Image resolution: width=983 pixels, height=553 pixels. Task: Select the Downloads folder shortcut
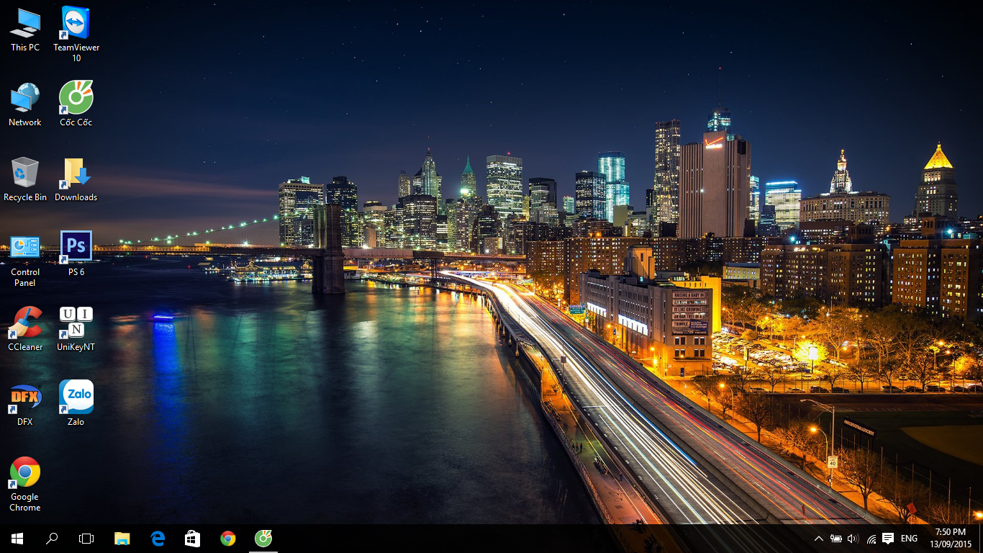pos(76,180)
